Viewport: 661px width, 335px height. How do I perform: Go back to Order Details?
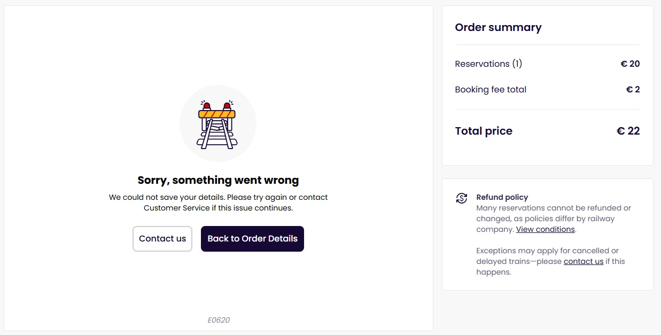[252, 239]
